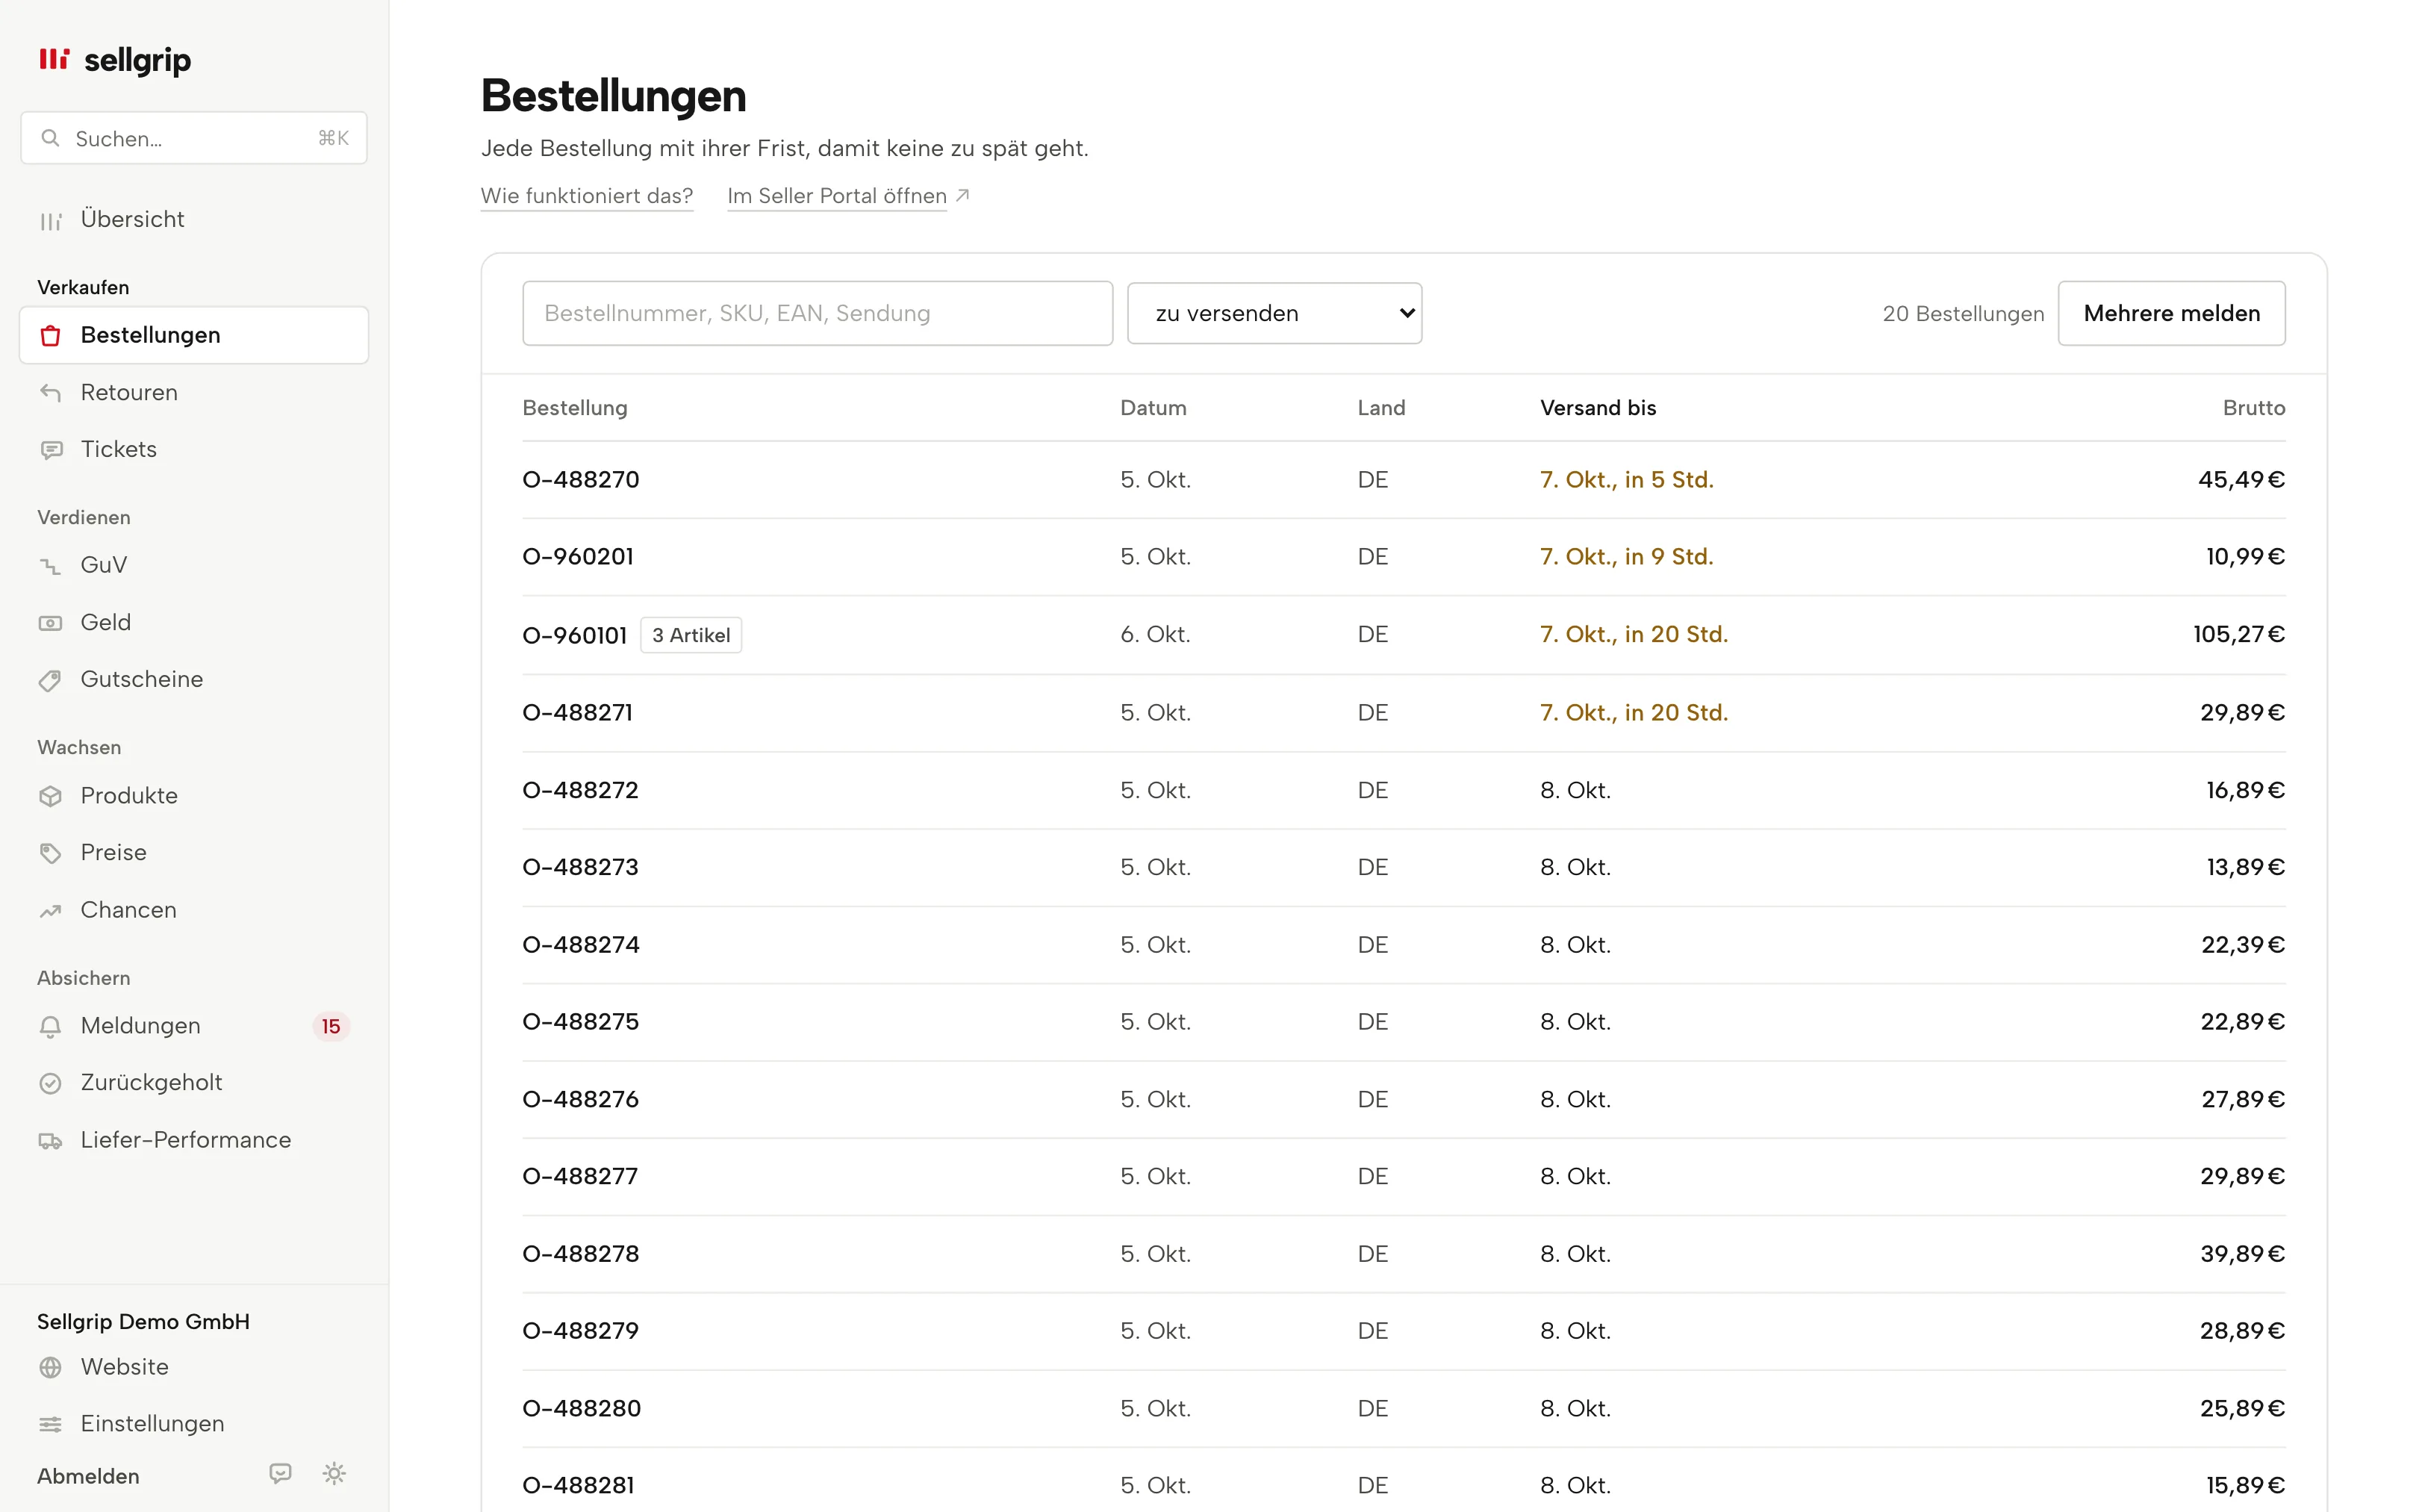The width and height of the screenshot is (2419, 1512).
Task: Click Abmelden to log out
Action: coord(88,1476)
